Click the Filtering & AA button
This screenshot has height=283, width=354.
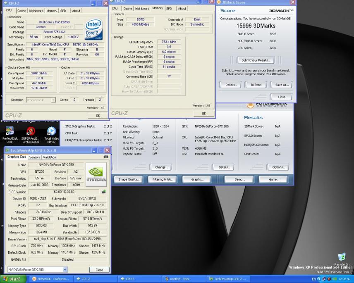point(163,179)
